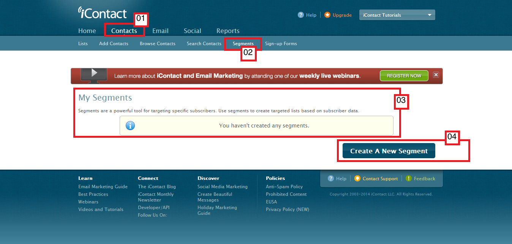Image resolution: width=512 pixels, height=244 pixels.
Task: Go to Add Contacts submenu
Action: click(114, 44)
